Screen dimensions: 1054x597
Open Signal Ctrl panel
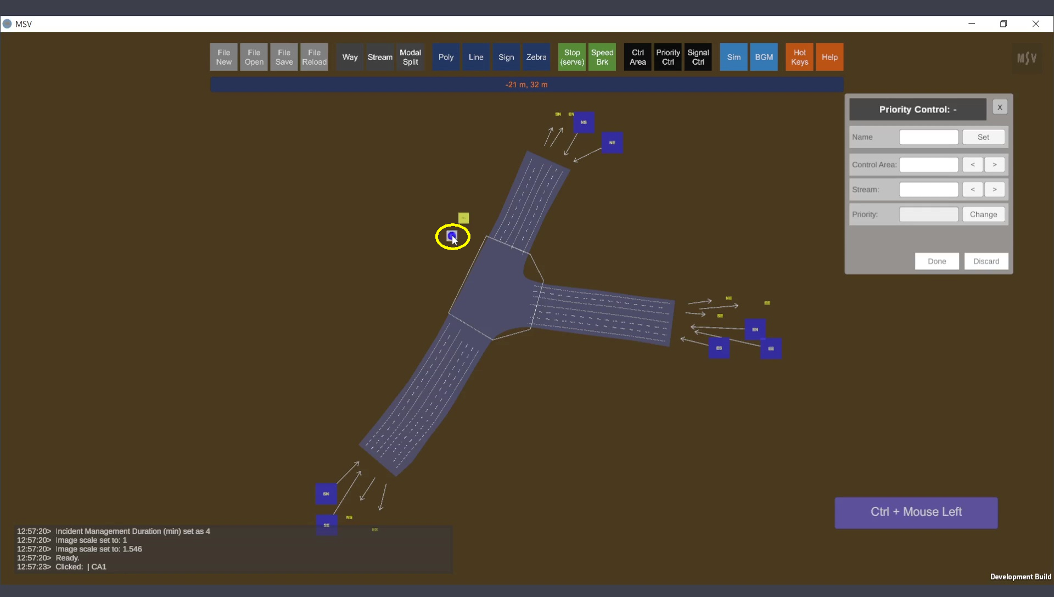pyautogui.click(x=698, y=57)
